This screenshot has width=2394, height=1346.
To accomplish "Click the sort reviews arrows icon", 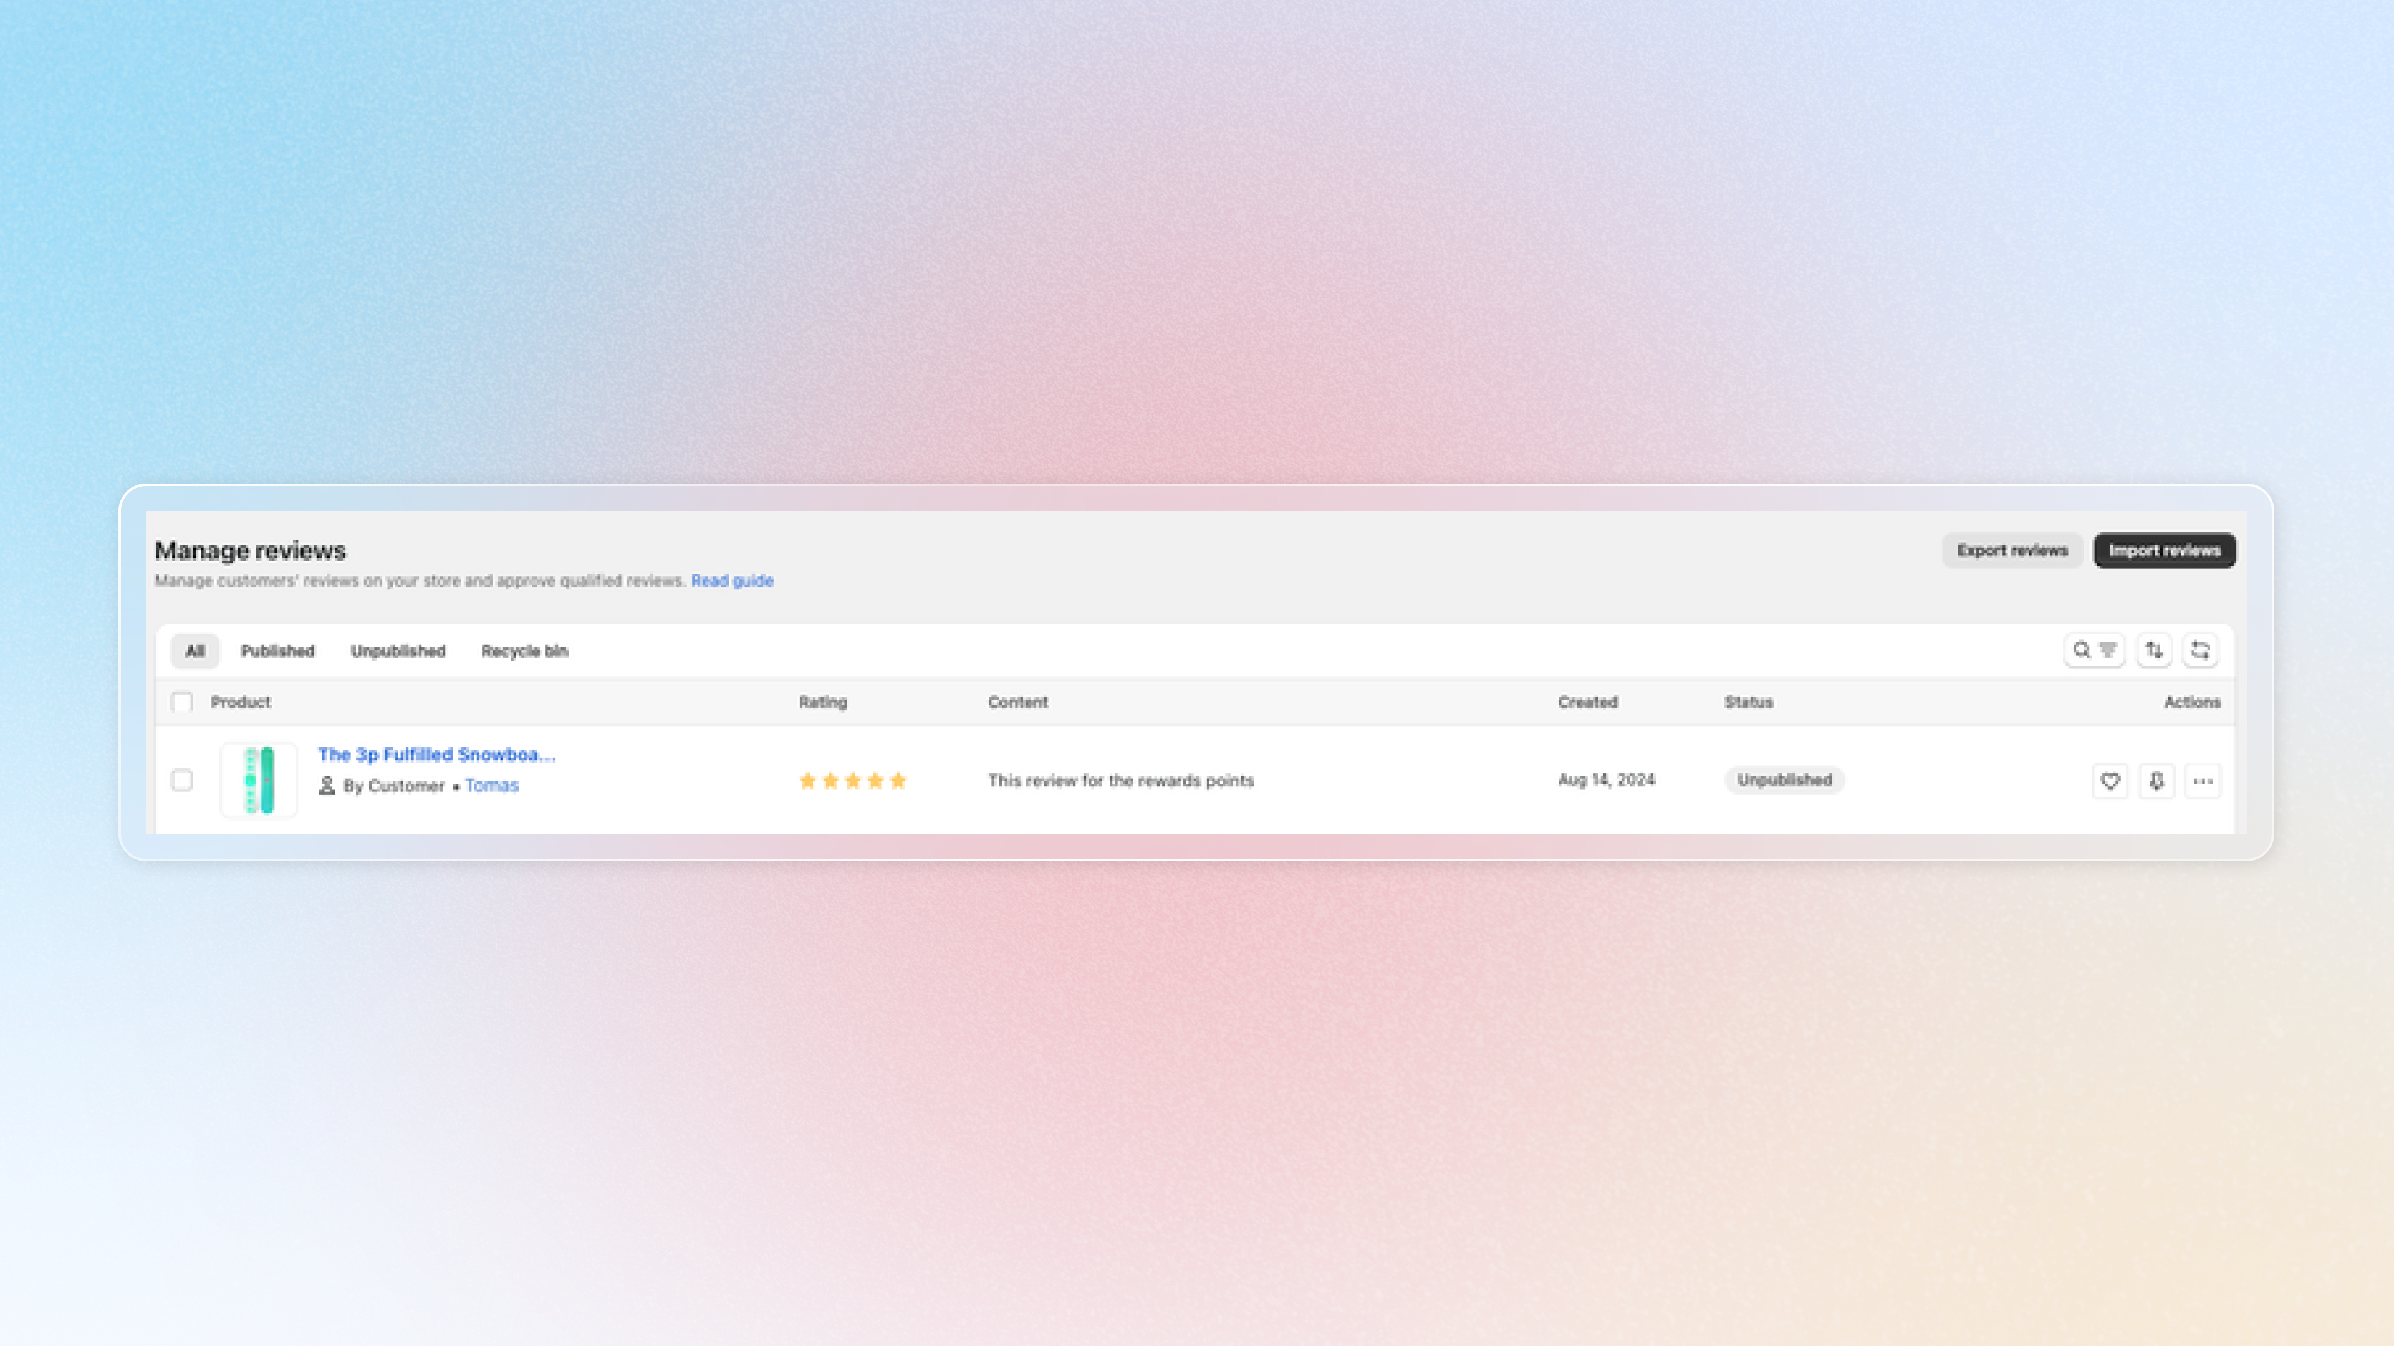I will point(2154,650).
